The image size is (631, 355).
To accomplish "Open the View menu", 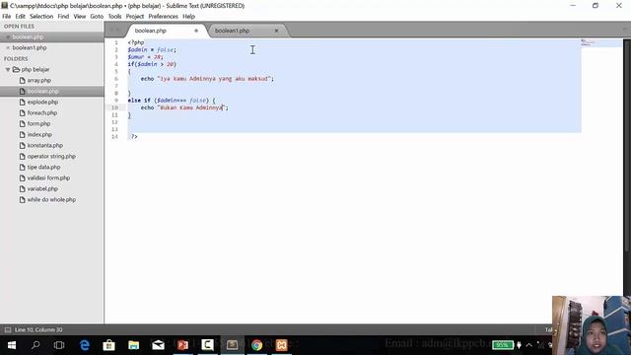I will click(79, 17).
